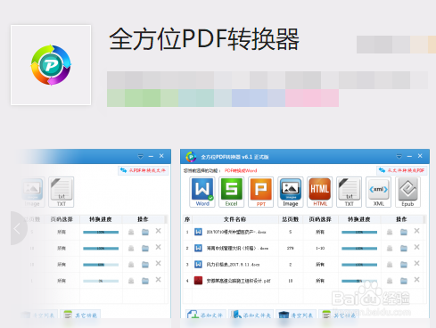Remove the 0% progress row, left window
The height and width of the screenshot is (328, 436).
tap(158, 280)
